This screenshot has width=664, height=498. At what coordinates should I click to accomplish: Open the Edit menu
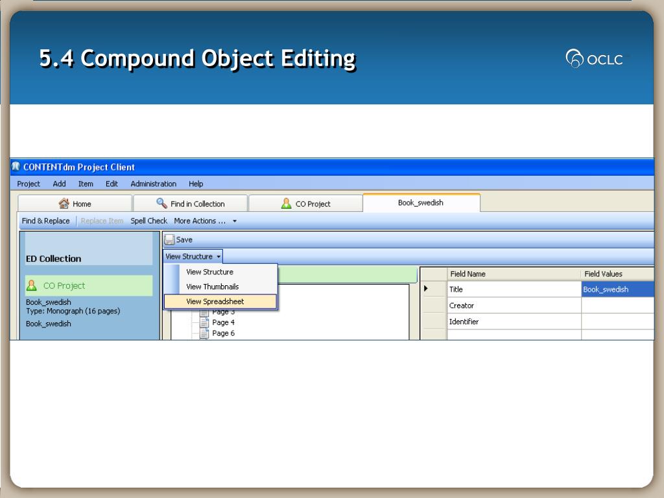coord(112,184)
